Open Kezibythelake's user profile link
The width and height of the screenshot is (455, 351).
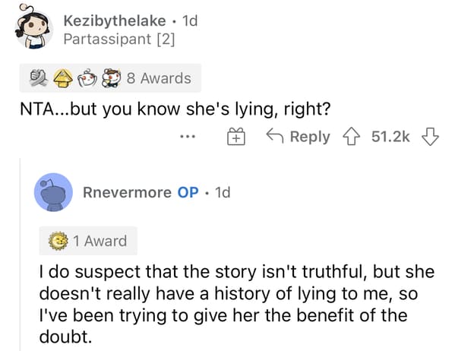tap(115, 21)
